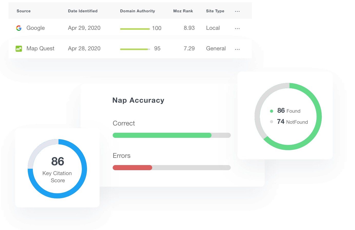Sort by Site Type column header

(215, 11)
